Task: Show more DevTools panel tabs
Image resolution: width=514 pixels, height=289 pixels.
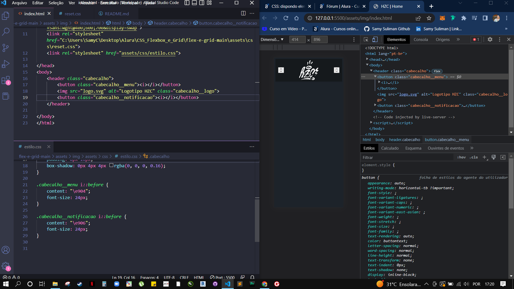Action: pos(458,40)
